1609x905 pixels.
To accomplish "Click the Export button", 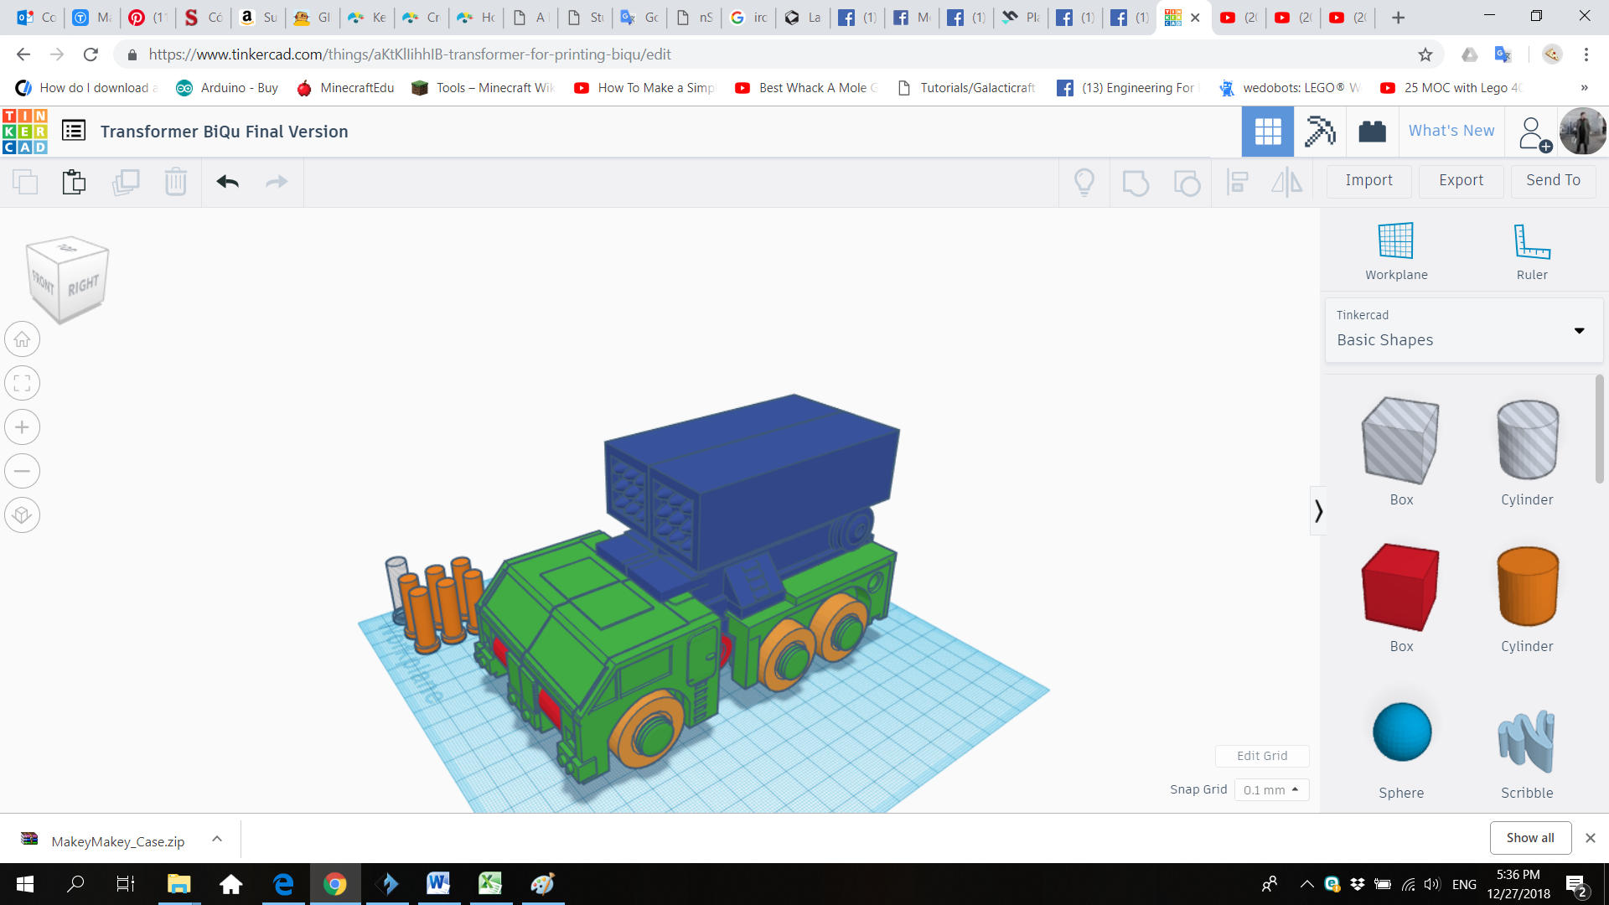I will coord(1461,180).
